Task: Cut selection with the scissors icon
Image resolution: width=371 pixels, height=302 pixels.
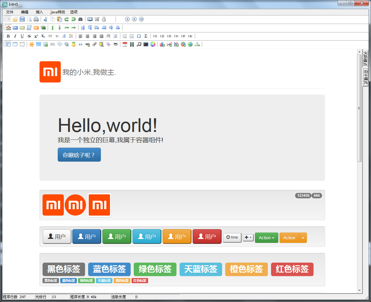Action: pos(46,19)
